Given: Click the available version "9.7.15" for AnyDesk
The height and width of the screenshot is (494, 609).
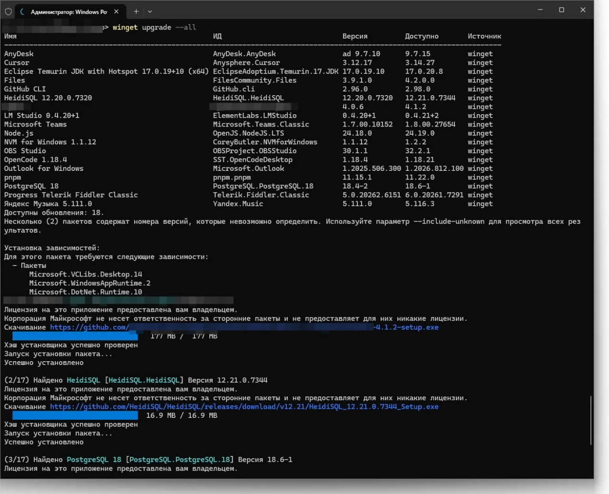Looking at the screenshot, I should pyautogui.click(x=418, y=54).
